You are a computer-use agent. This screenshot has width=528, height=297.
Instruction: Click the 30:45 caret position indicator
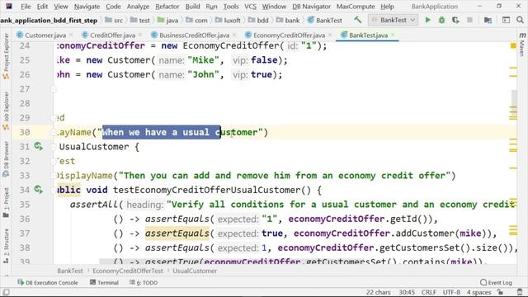(407, 292)
